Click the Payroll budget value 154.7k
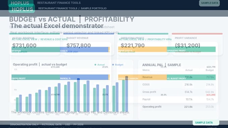Image resolution: width=228 pixels, height=128 pixels. pos(210,99)
